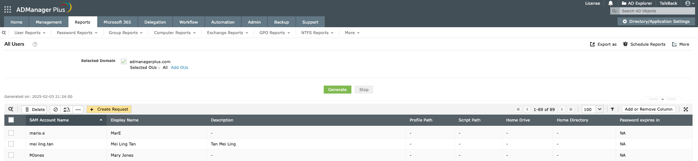Expand the Exchange Reports menu
Screen dimensions: 698x161
[228, 33]
